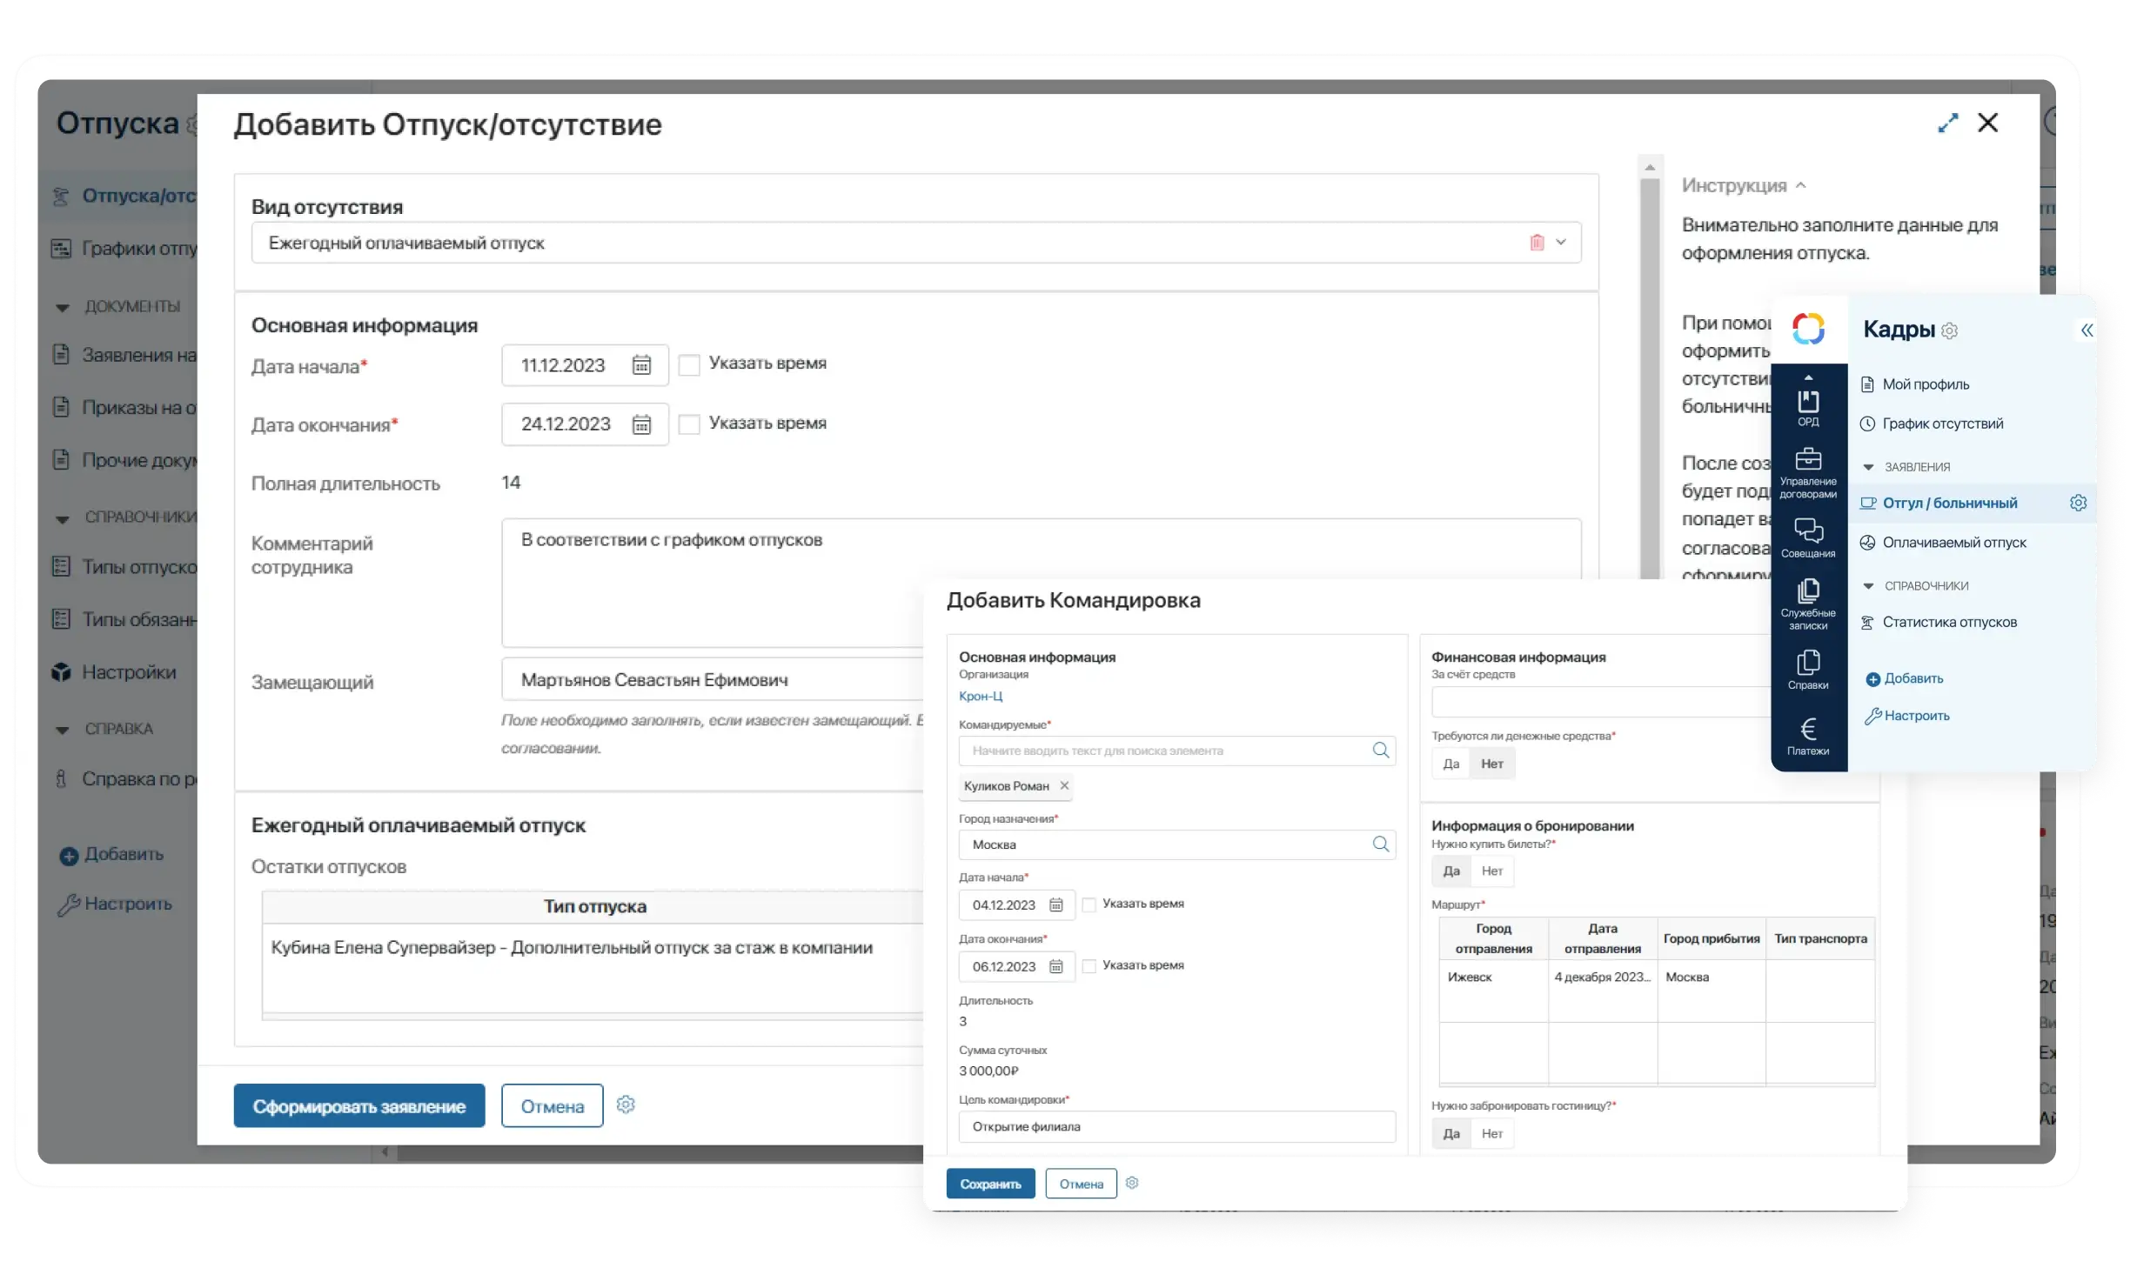
Task: Open Вид отсутствия dropdown arrow
Action: click(1561, 243)
